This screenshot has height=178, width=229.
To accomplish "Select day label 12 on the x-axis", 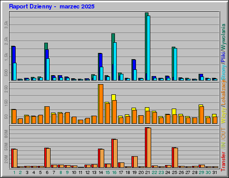I will tap(88, 173).
